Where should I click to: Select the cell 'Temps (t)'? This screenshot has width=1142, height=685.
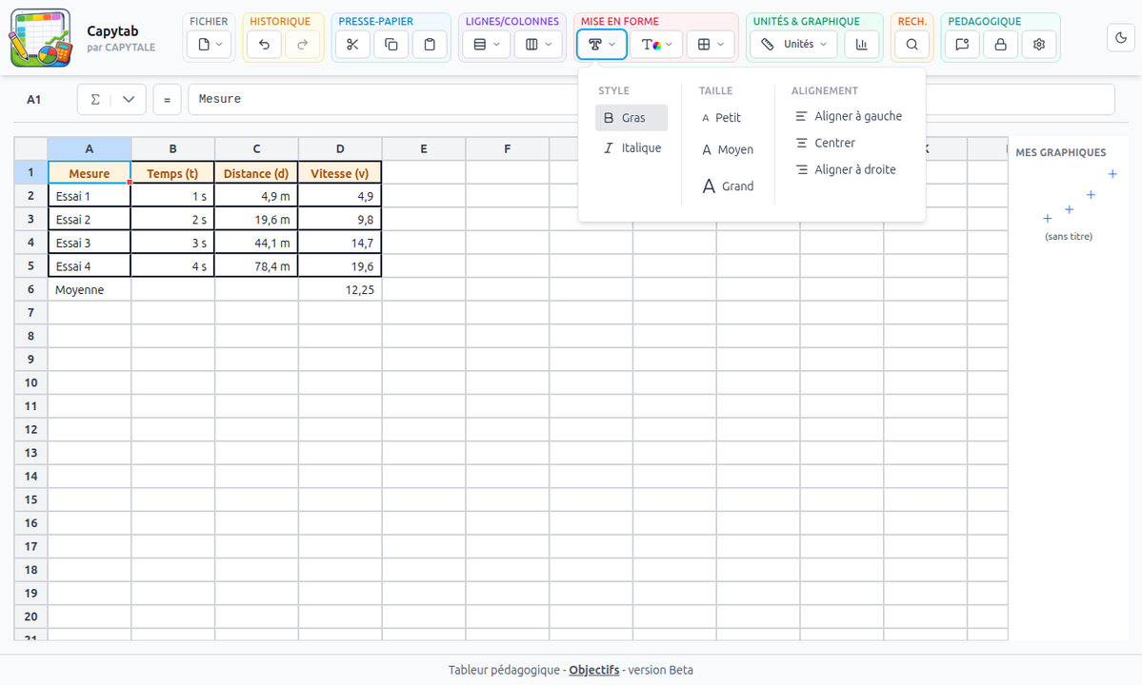[x=172, y=173]
